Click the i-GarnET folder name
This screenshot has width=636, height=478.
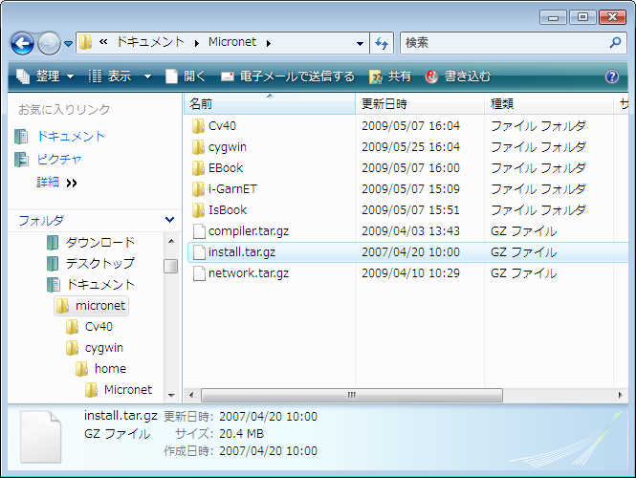(x=232, y=189)
